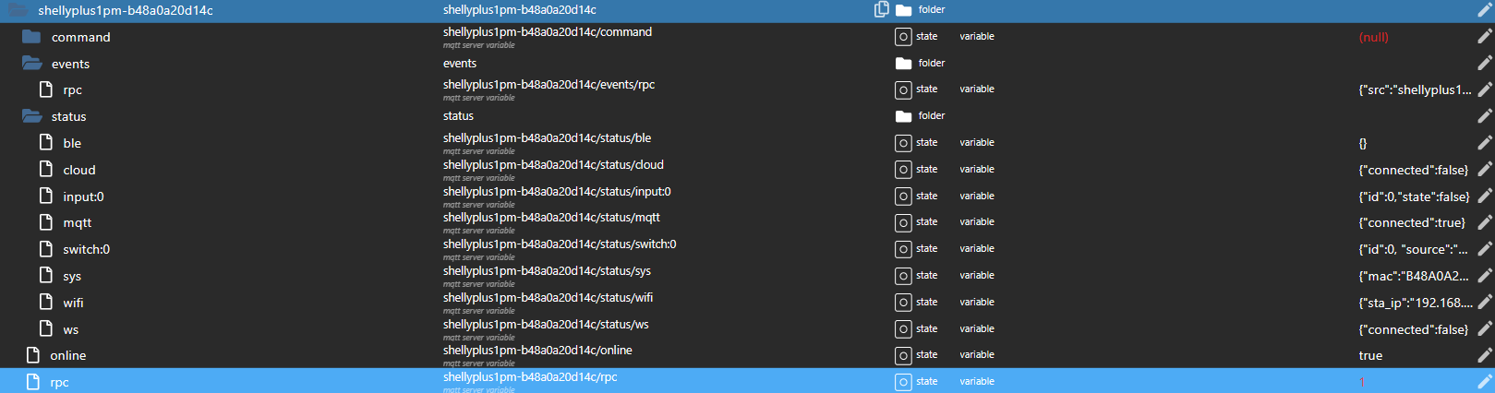
Task: Click the edit pencil for command row
Action: click(x=1485, y=37)
